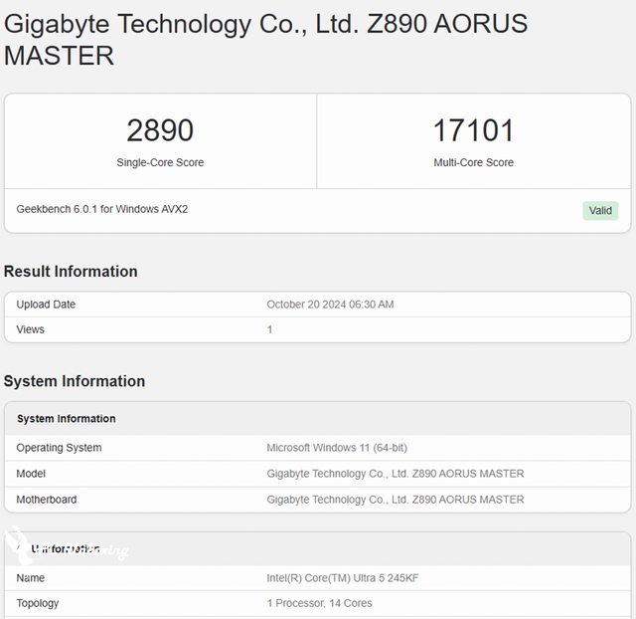
Task: Click the Views row label
Action: [31, 329]
